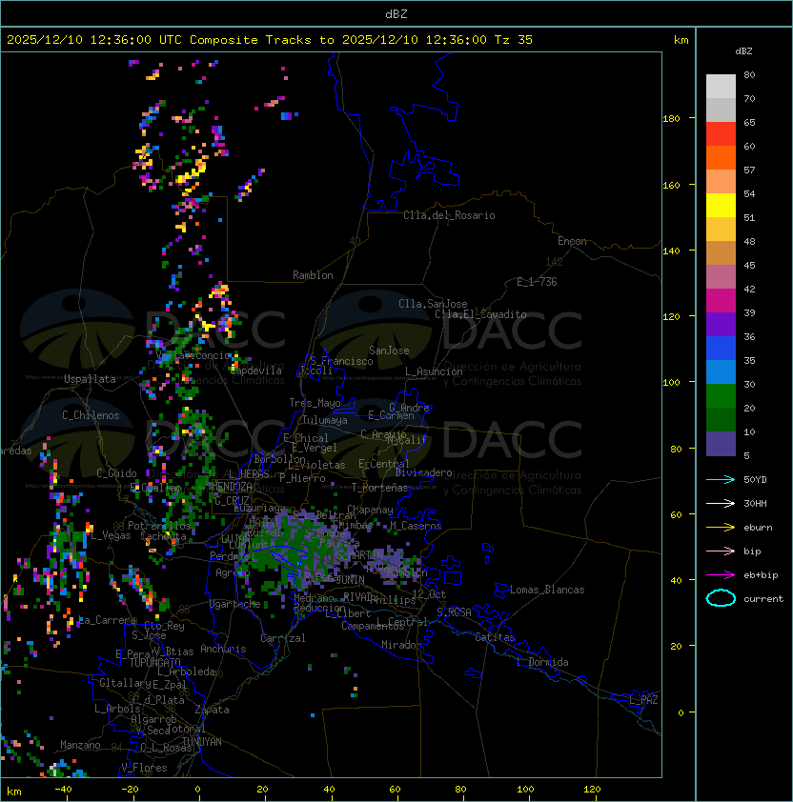Click the 'Divisadero' map label

pos(424,472)
